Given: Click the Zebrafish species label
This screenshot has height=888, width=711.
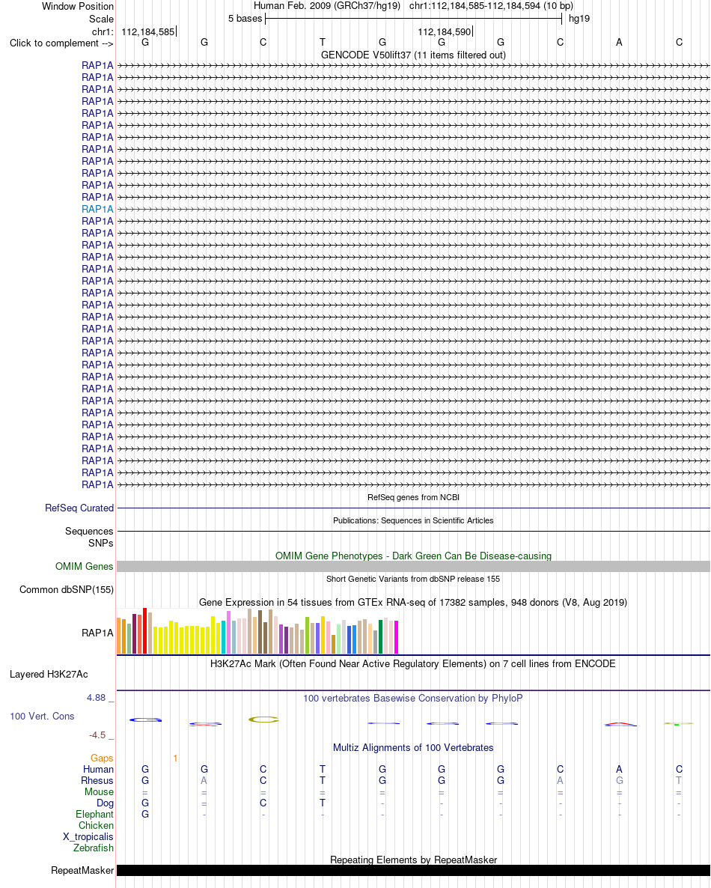Looking at the screenshot, I should 93,848.
